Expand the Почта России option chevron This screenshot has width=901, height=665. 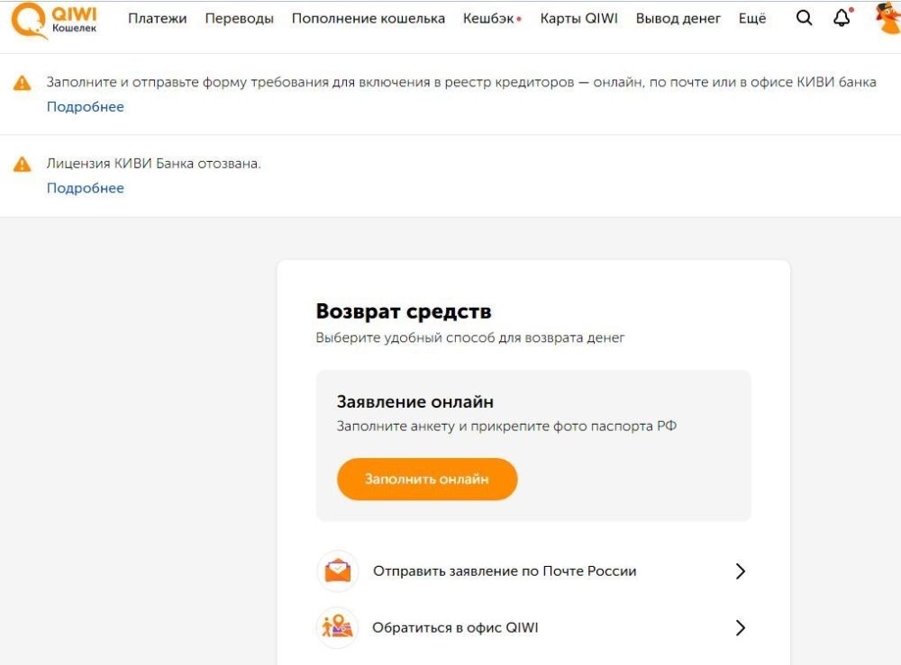click(x=740, y=571)
